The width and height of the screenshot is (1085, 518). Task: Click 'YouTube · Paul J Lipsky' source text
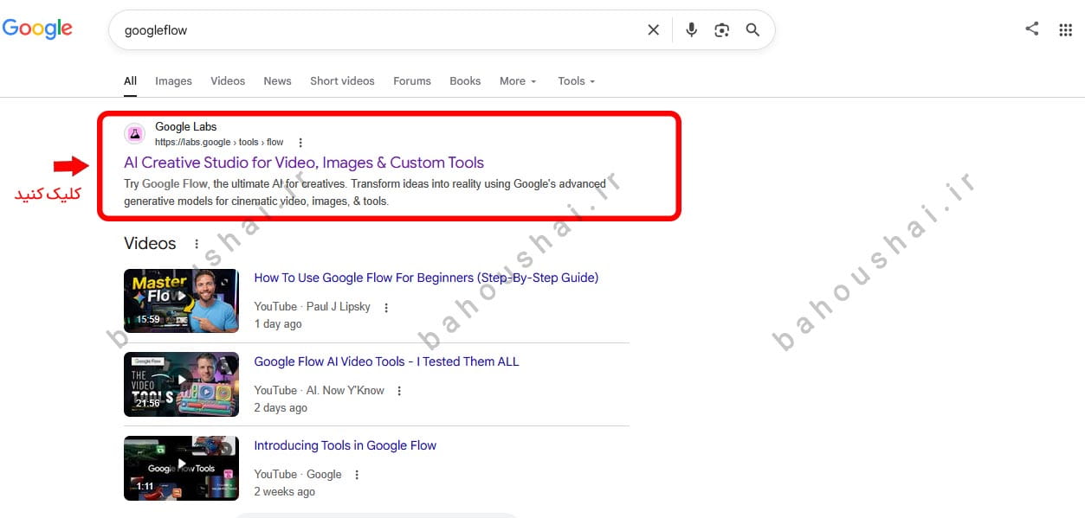312,307
